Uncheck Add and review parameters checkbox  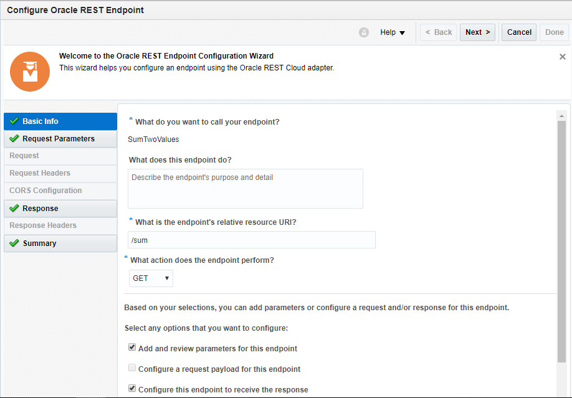click(132, 348)
